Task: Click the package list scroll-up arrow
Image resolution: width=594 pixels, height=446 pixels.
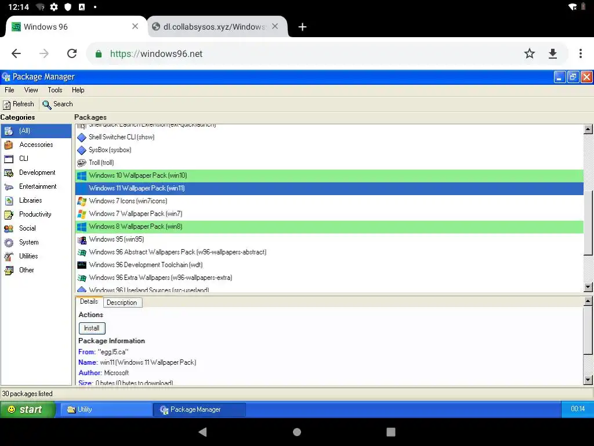Action: point(588,130)
